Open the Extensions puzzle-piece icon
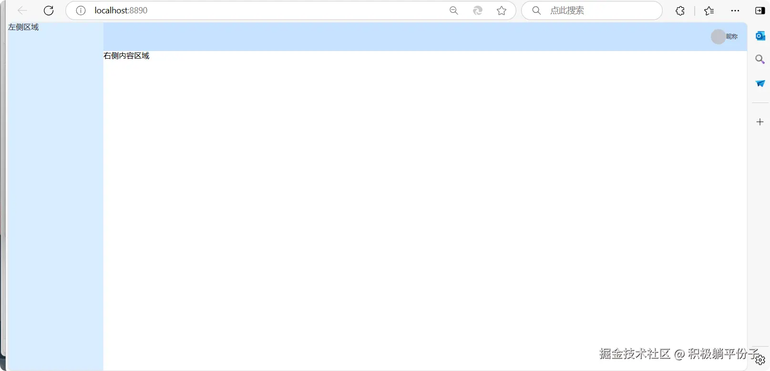This screenshot has height=371, width=770. pos(680,10)
